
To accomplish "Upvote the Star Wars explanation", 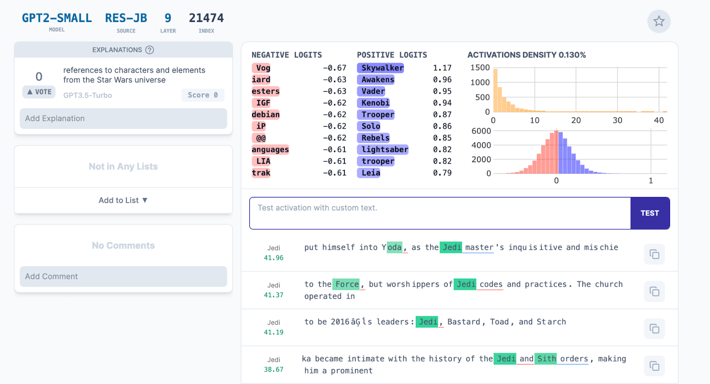I will tap(39, 92).
